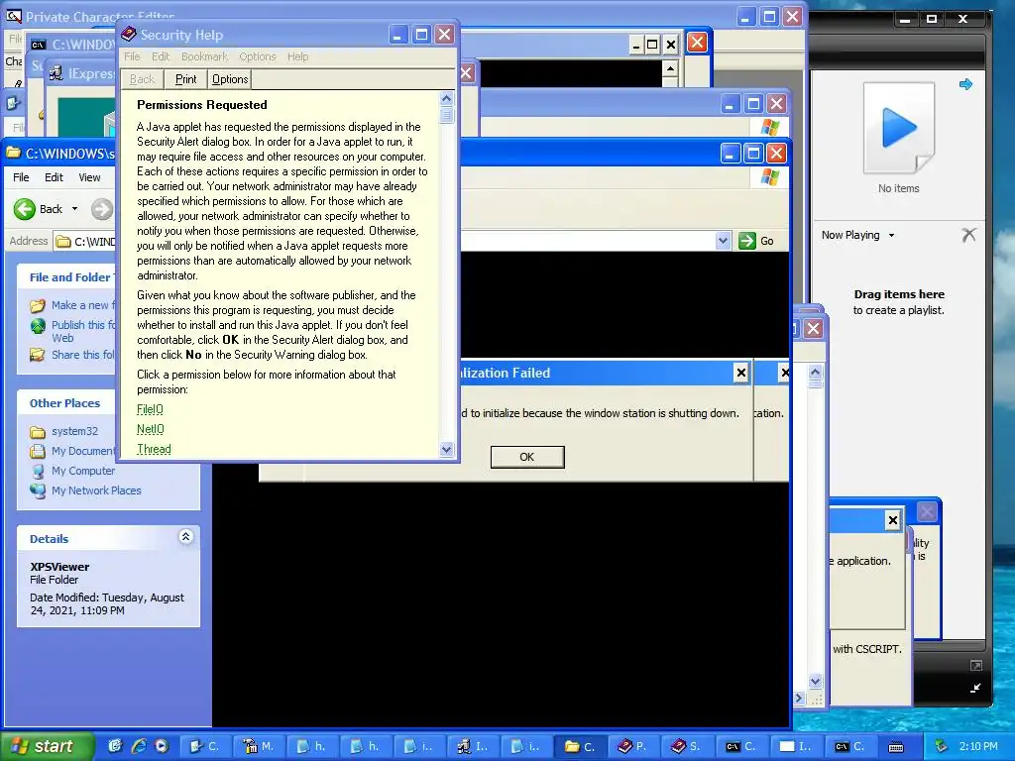
Task: Open the NetIO permission link
Action: [151, 429]
